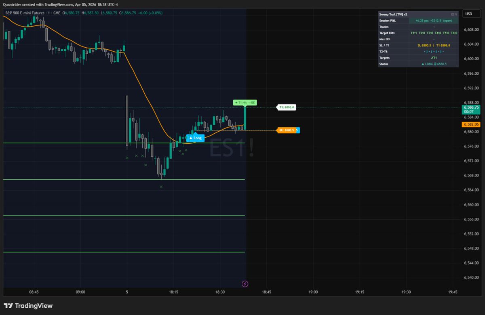Viewport: 485px width, 315px height.
Task: Click the green x marker below the lowest candle
Action: click(x=161, y=187)
